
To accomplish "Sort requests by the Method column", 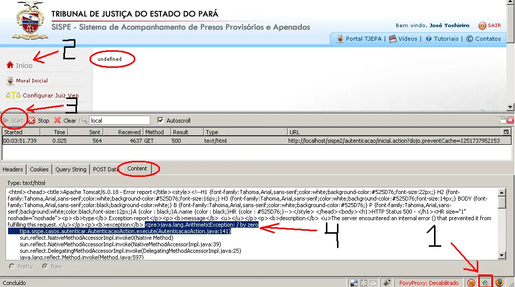I will tap(157, 132).
